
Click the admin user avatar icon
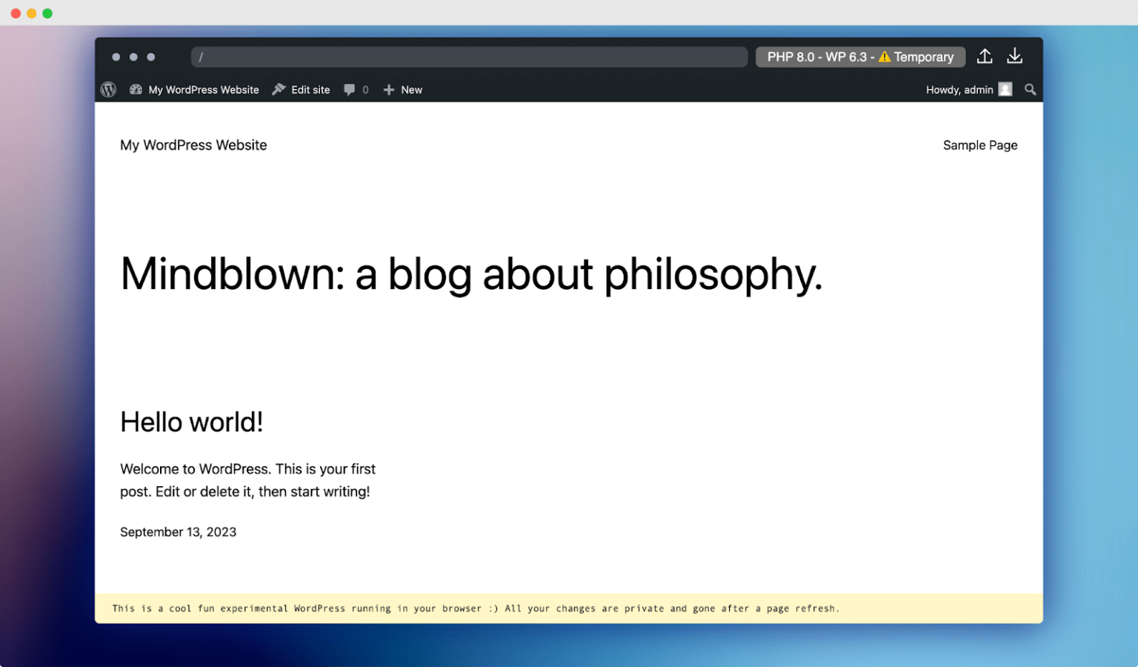click(1005, 89)
